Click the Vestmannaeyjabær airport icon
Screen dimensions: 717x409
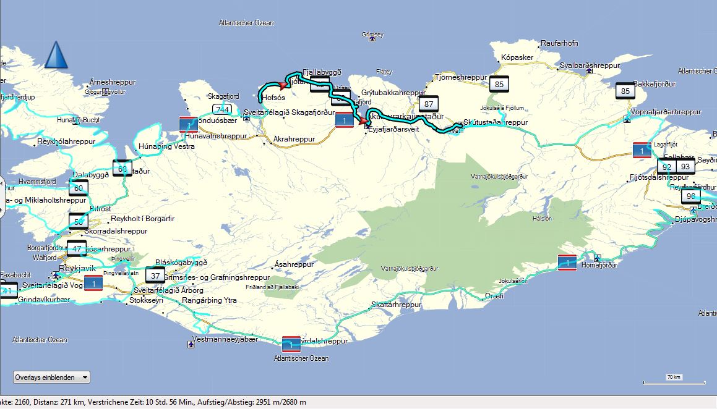tap(191, 345)
